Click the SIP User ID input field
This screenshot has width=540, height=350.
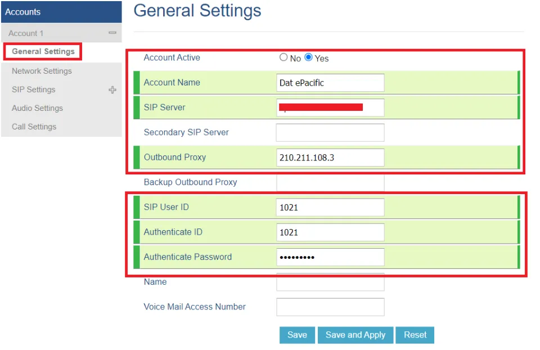click(x=330, y=208)
